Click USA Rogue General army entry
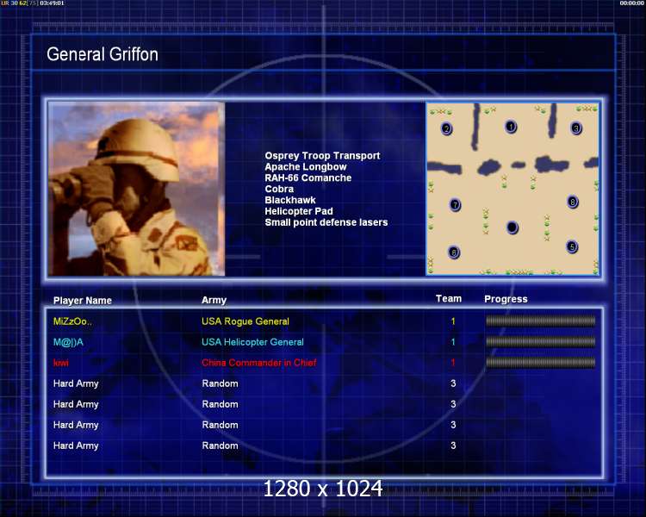This screenshot has width=646, height=517. pyautogui.click(x=245, y=321)
